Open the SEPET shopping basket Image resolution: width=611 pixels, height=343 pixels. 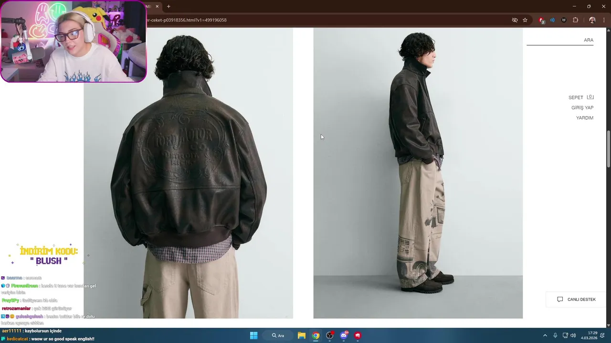click(x=576, y=97)
